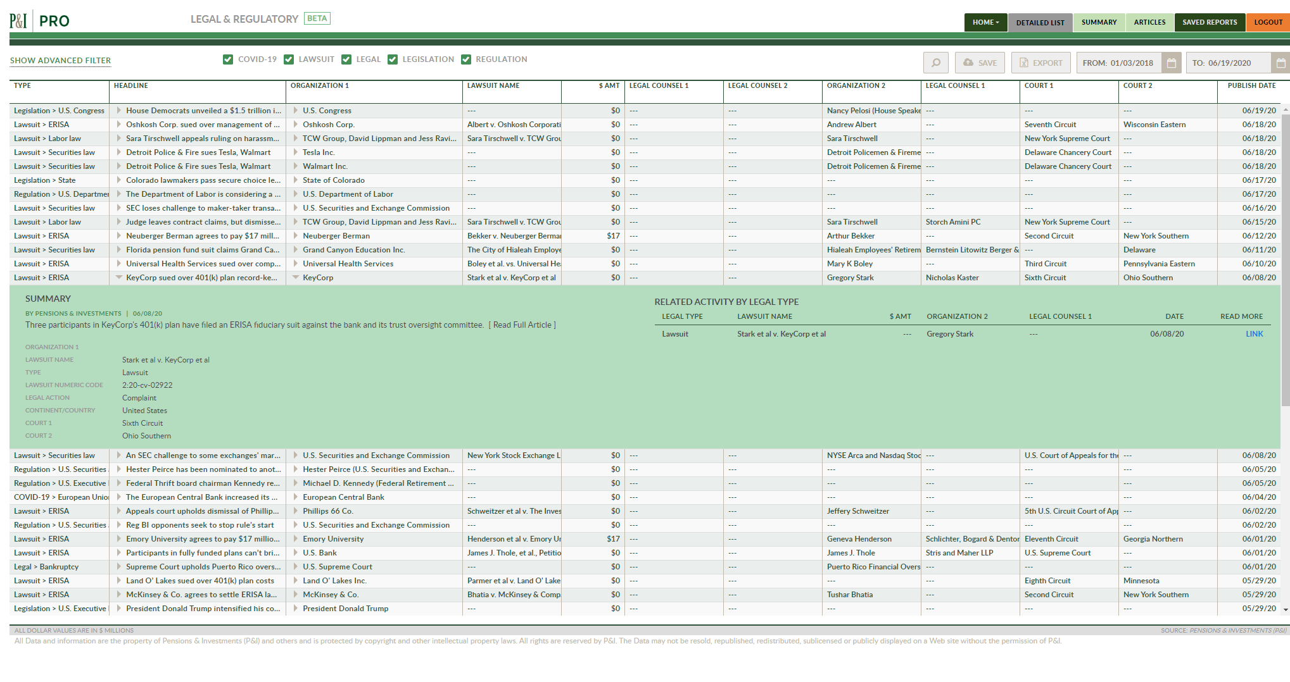Screen dimensions: 1290x682
Task: Open the TO date calendar icon
Action: pyautogui.click(x=1280, y=63)
